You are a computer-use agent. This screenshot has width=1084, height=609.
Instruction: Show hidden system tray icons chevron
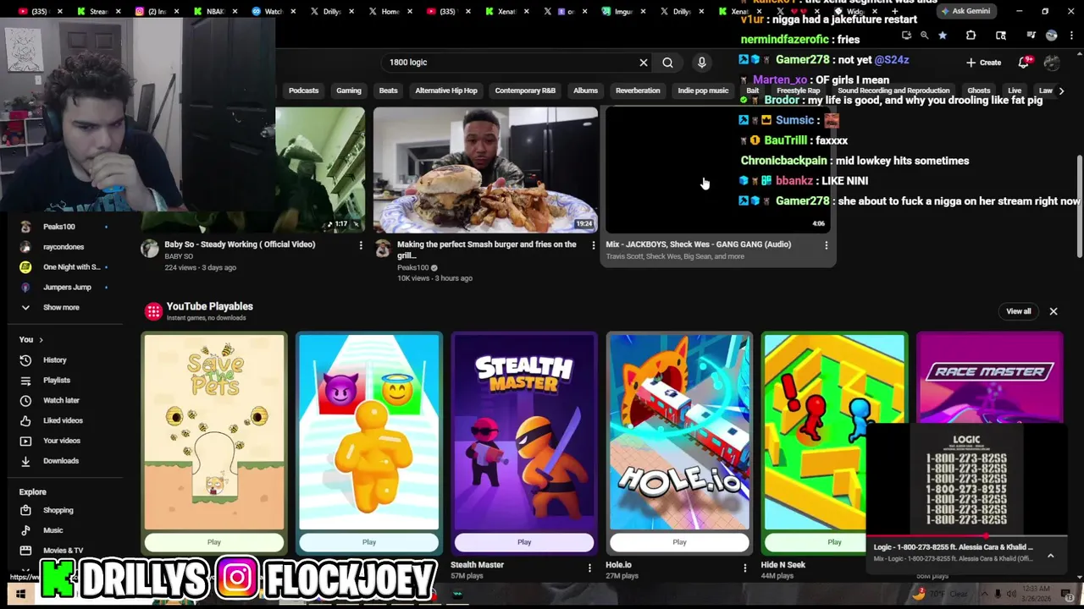pyautogui.click(x=986, y=595)
